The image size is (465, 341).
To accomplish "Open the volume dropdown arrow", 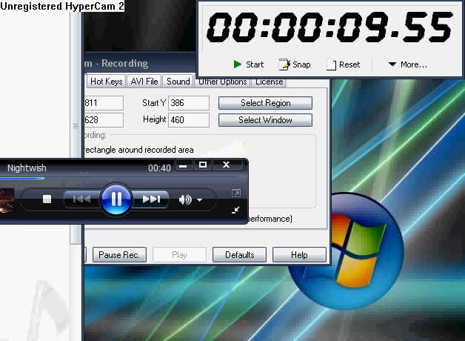I will click(x=200, y=200).
